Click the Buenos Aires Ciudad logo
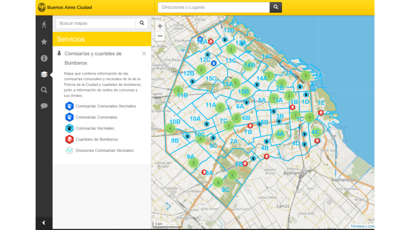 (x=65, y=7)
